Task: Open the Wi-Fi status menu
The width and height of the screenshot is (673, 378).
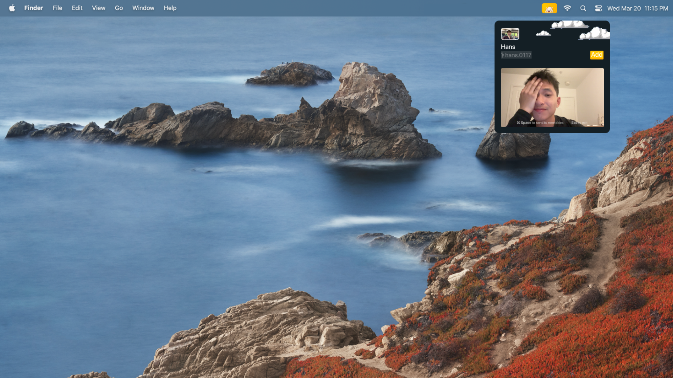Action: pos(567,8)
